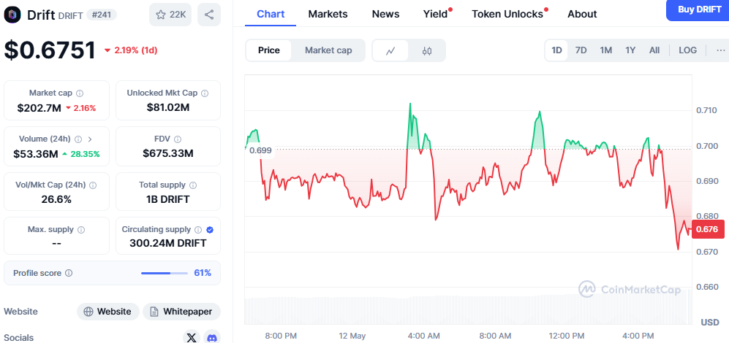
Task: Click the #241 rank badge
Action: [101, 15]
